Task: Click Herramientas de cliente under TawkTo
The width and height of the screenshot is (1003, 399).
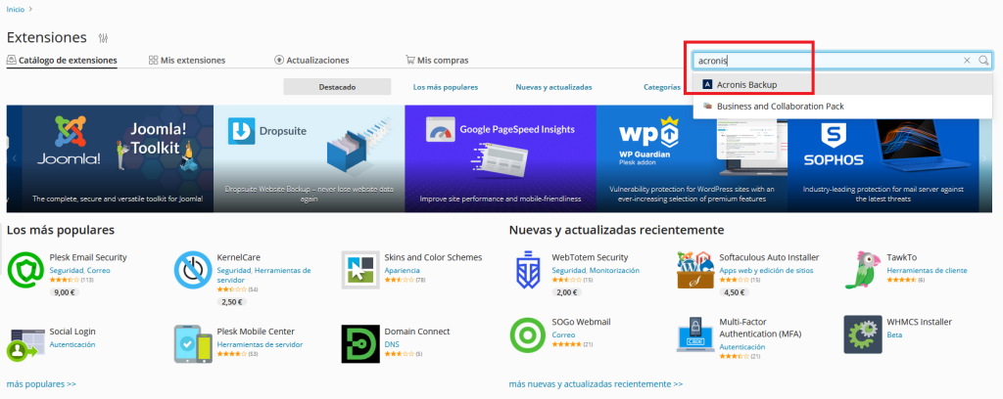Action: click(927, 270)
